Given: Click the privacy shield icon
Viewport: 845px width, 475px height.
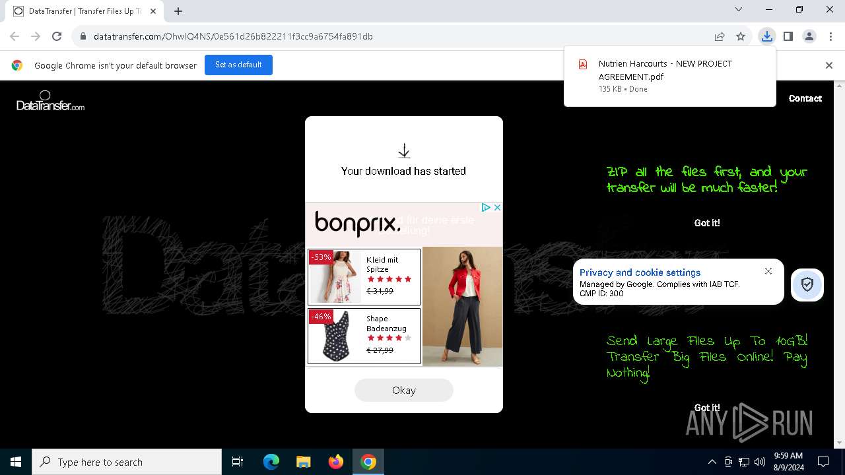Looking at the screenshot, I should click(807, 284).
